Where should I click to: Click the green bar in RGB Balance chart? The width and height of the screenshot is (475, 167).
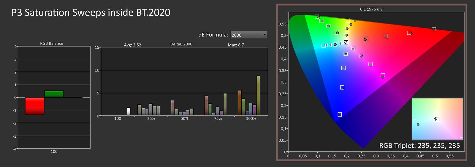(54, 94)
